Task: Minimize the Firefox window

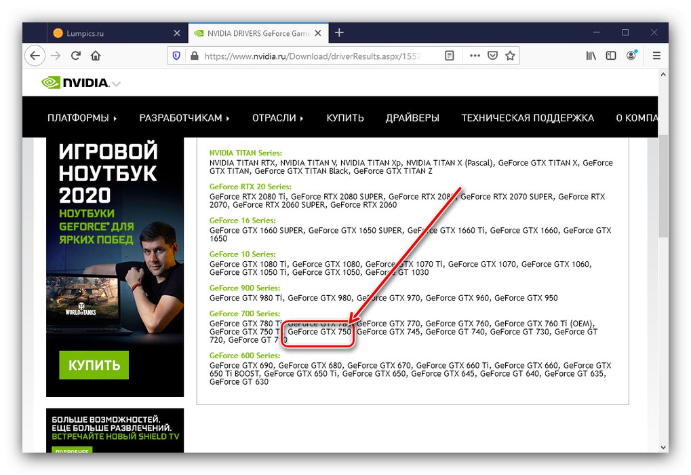Action: pyautogui.click(x=596, y=33)
